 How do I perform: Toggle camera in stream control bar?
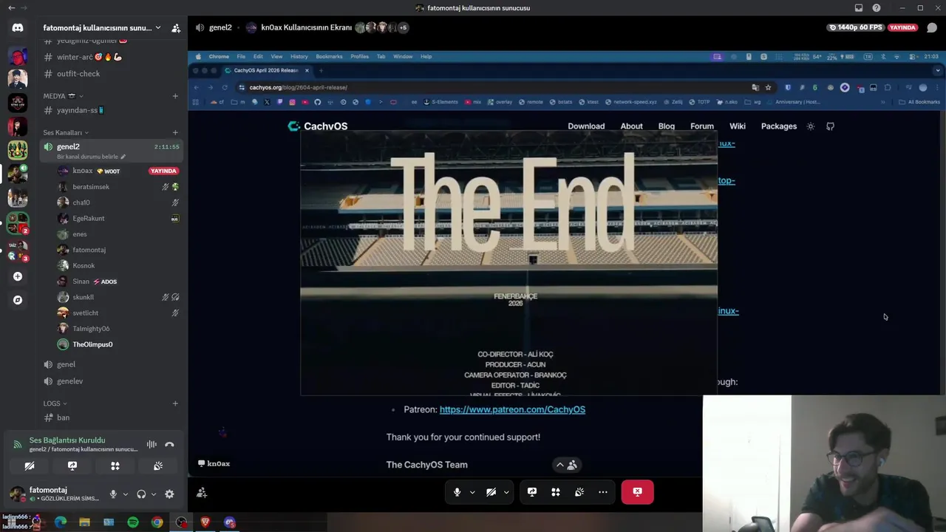[x=491, y=492]
